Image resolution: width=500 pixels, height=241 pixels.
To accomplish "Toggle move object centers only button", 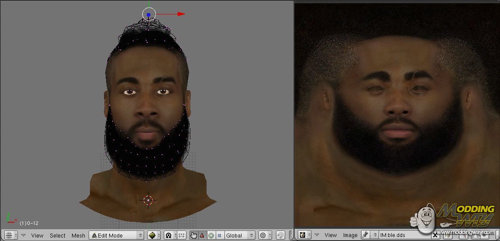I will (x=181, y=235).
